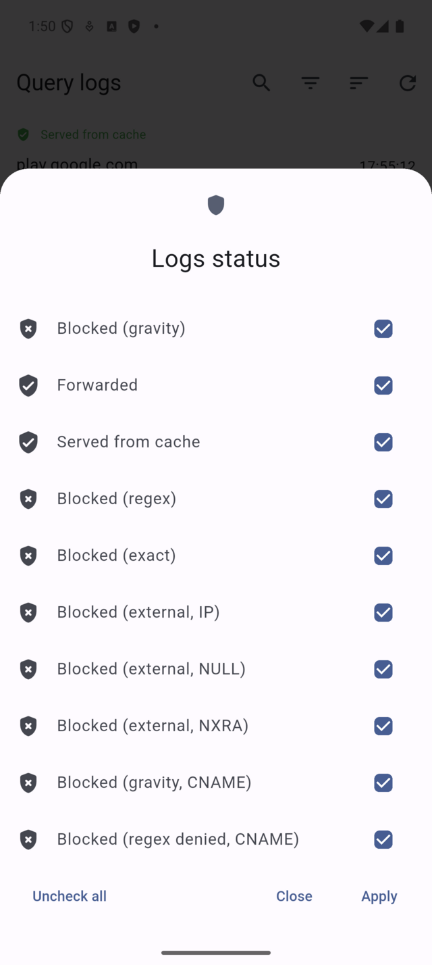Uncheck Blocked (regex denied, CNAME) checkbox
Image resolution: width=432 pixels, height=965 pixels.
(383, 839)
